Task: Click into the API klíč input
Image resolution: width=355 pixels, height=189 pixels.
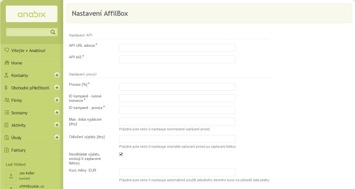Action: click(177, 59)
